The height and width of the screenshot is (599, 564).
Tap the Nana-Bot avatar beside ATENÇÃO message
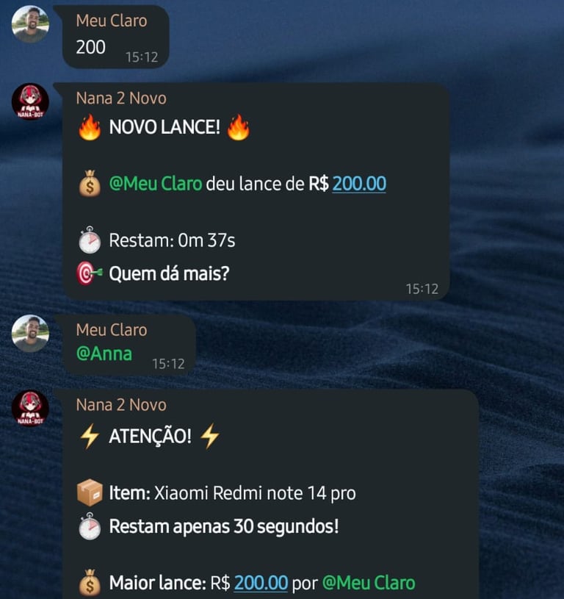(30, 408)
